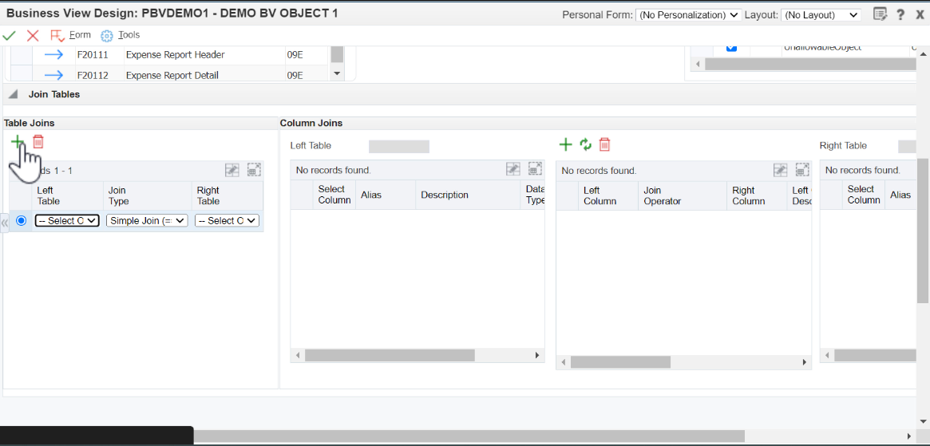
Task: Click the Left Table disabled input field
Action: point(399,147)
